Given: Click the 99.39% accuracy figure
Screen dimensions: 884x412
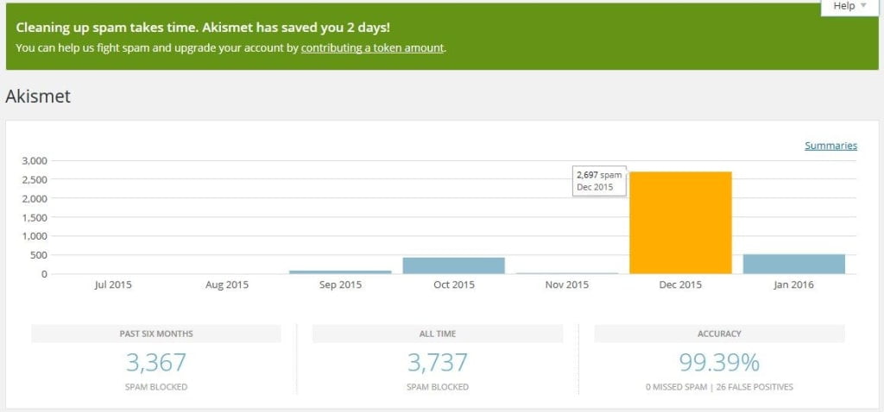Looking at the screenshot, I should (x=719, y=361).
